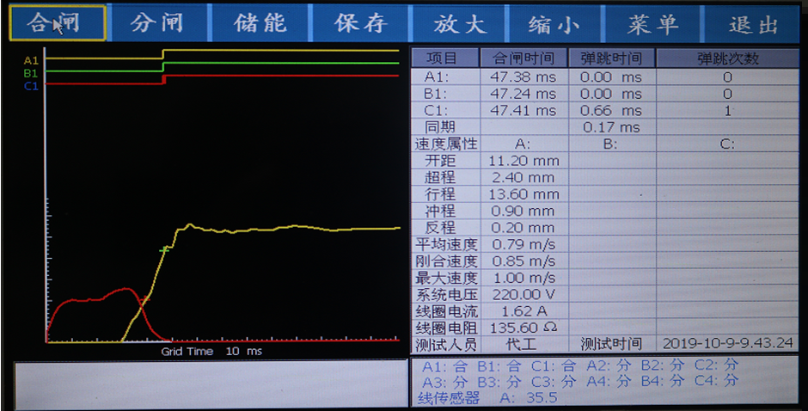
Task: Select the B1 channel label in the graph
Action: click(x=31, y=73)
